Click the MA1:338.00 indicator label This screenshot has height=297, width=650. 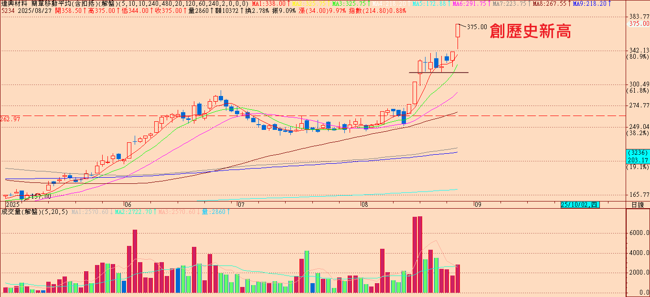[269, 4]
